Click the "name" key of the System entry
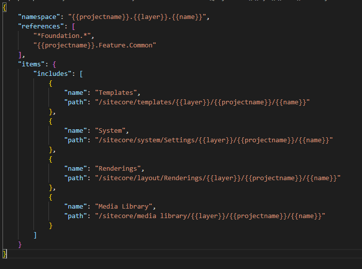The image size is (362, 269). (75, 131)
